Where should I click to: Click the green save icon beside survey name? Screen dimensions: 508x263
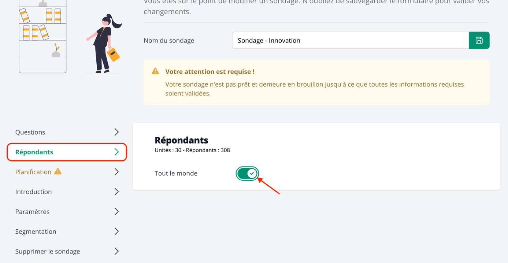[x=479, y=40]
